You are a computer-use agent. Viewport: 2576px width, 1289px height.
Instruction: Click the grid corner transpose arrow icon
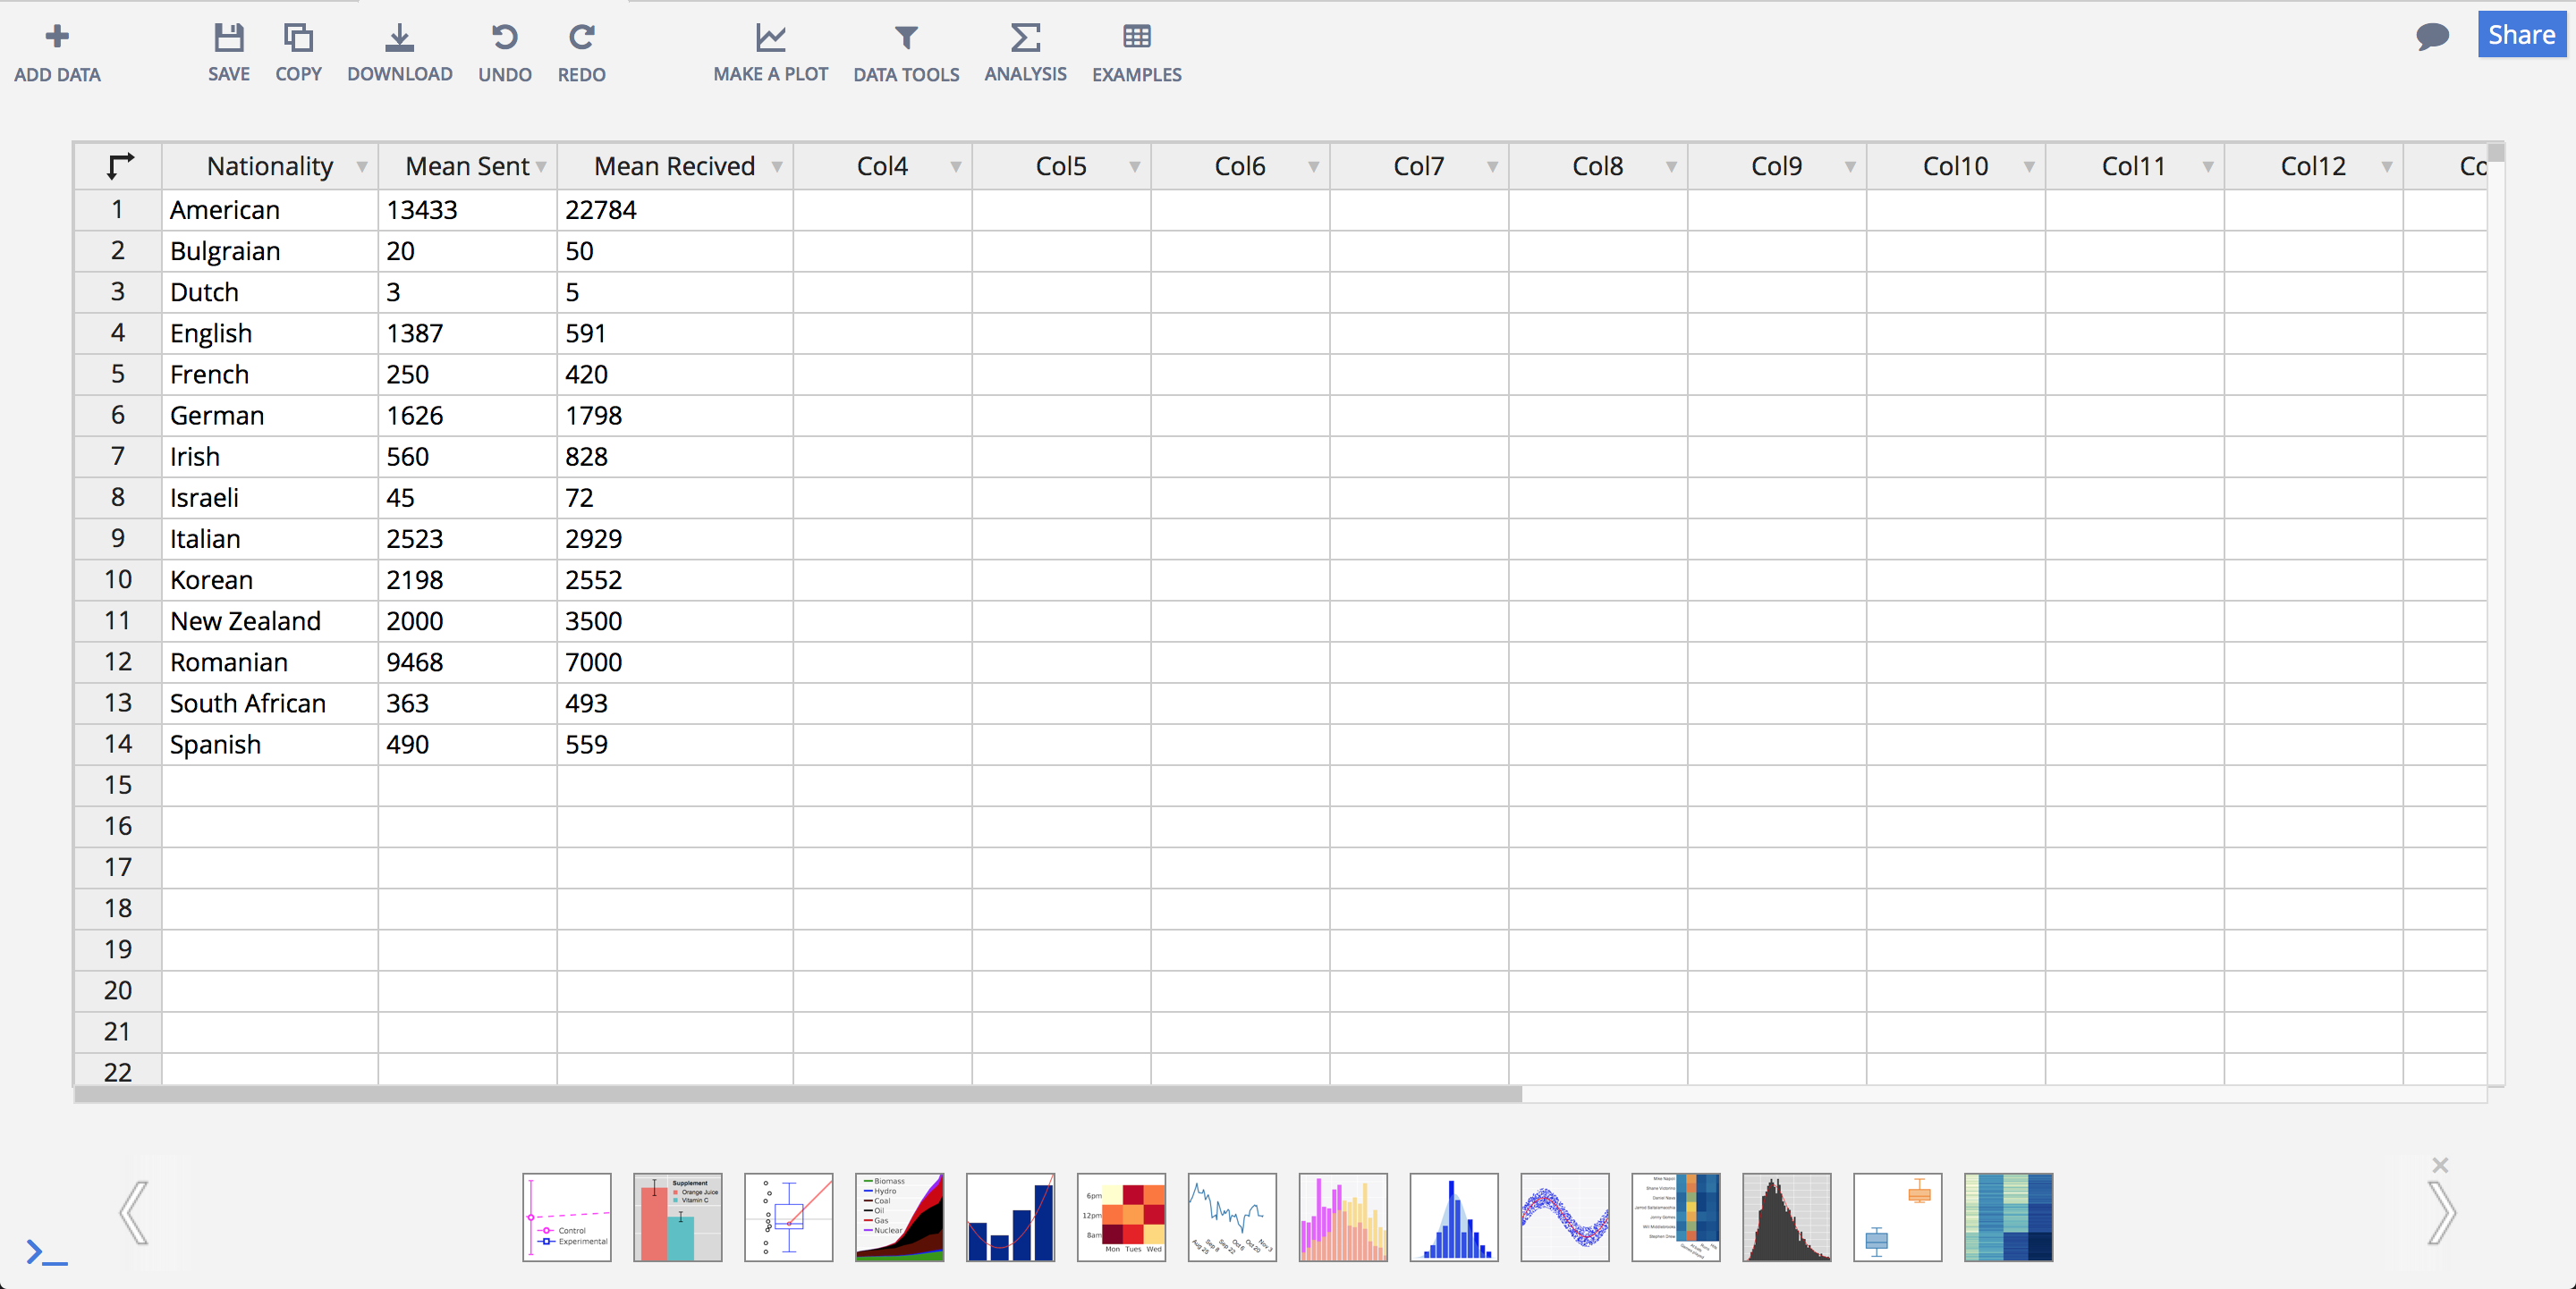tap(119, 166)
